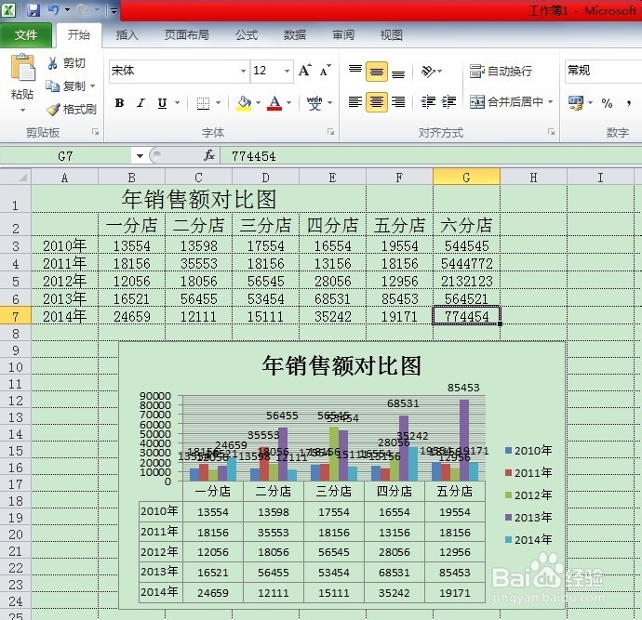Open the Font group dialog launcher
The image size is (642, 620).
(331, 132)
